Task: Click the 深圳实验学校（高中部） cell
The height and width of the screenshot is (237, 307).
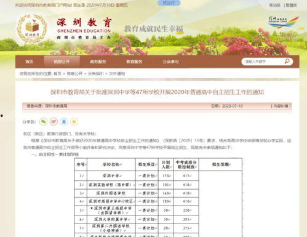Action: 111,185
